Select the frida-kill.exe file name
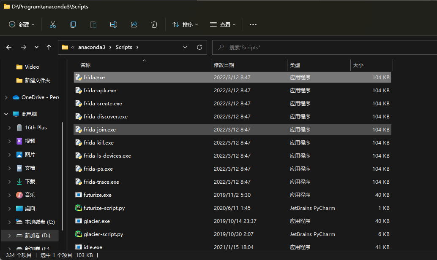 click(98, 142)
